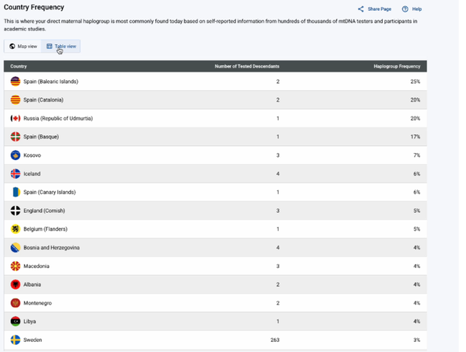Click the England (Cornish) flag icon

point(16,211)
